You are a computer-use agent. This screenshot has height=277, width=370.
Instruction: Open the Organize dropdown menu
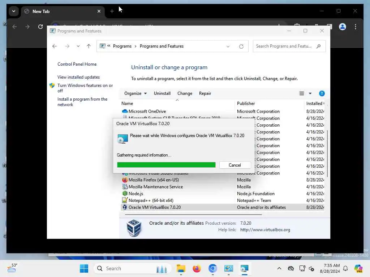click(135, 93)
